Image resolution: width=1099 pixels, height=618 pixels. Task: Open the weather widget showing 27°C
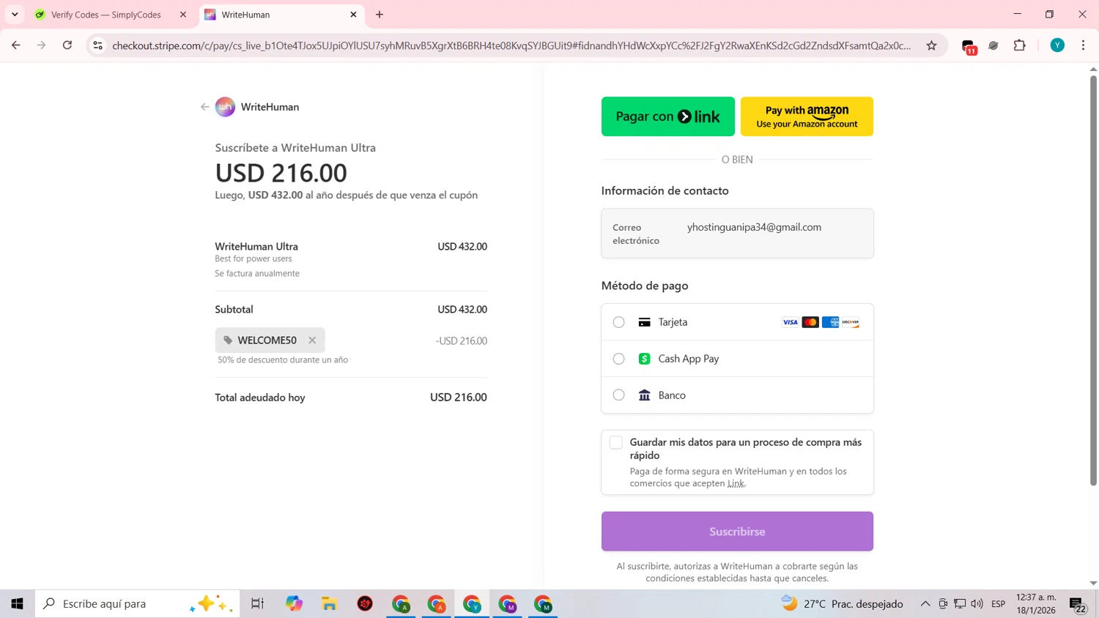click(842, 604)
